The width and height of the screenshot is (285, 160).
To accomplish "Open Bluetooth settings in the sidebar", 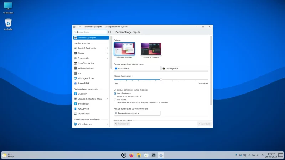I will 82,94.
